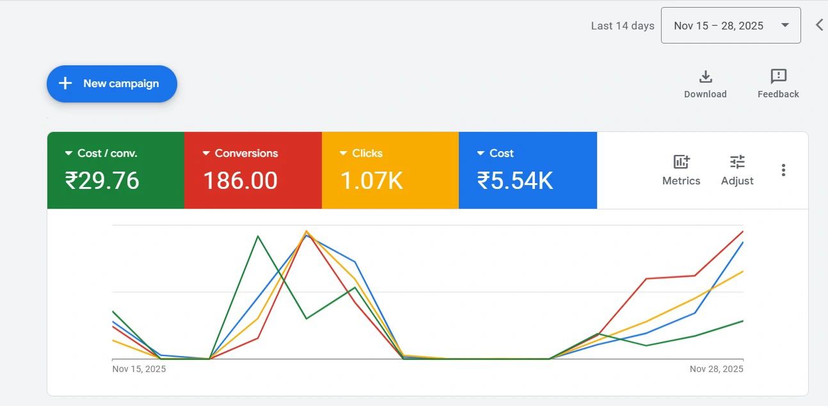Click the Last 14 days label
The width and height of the screenshot is (828, 406).
tap(622, 26)
